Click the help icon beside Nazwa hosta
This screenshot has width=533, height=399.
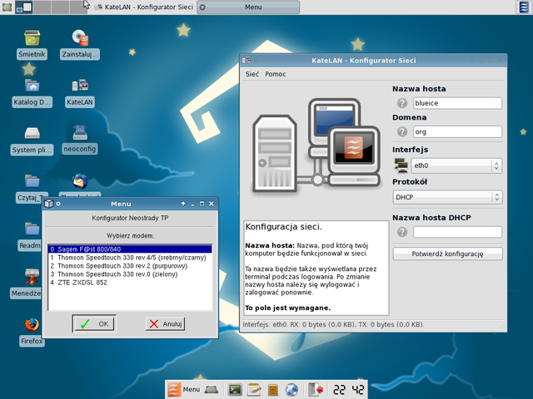402,103
